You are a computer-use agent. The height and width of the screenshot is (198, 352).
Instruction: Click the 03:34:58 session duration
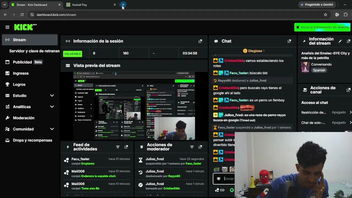190,53
